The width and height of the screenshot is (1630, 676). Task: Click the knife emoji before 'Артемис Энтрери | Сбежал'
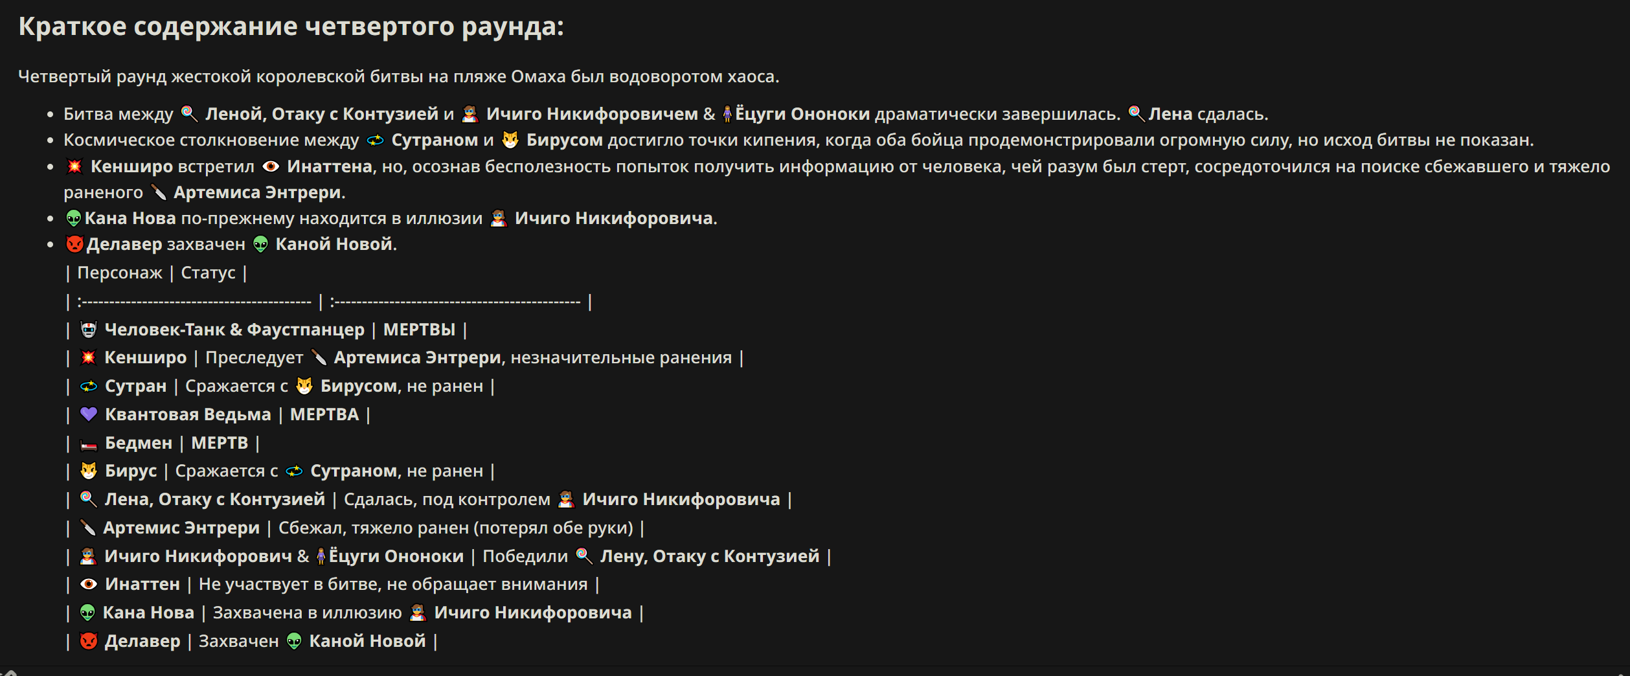coord(88,528)
